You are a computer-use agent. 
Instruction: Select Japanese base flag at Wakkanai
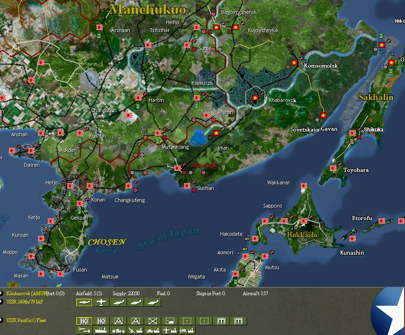(304, 186)
